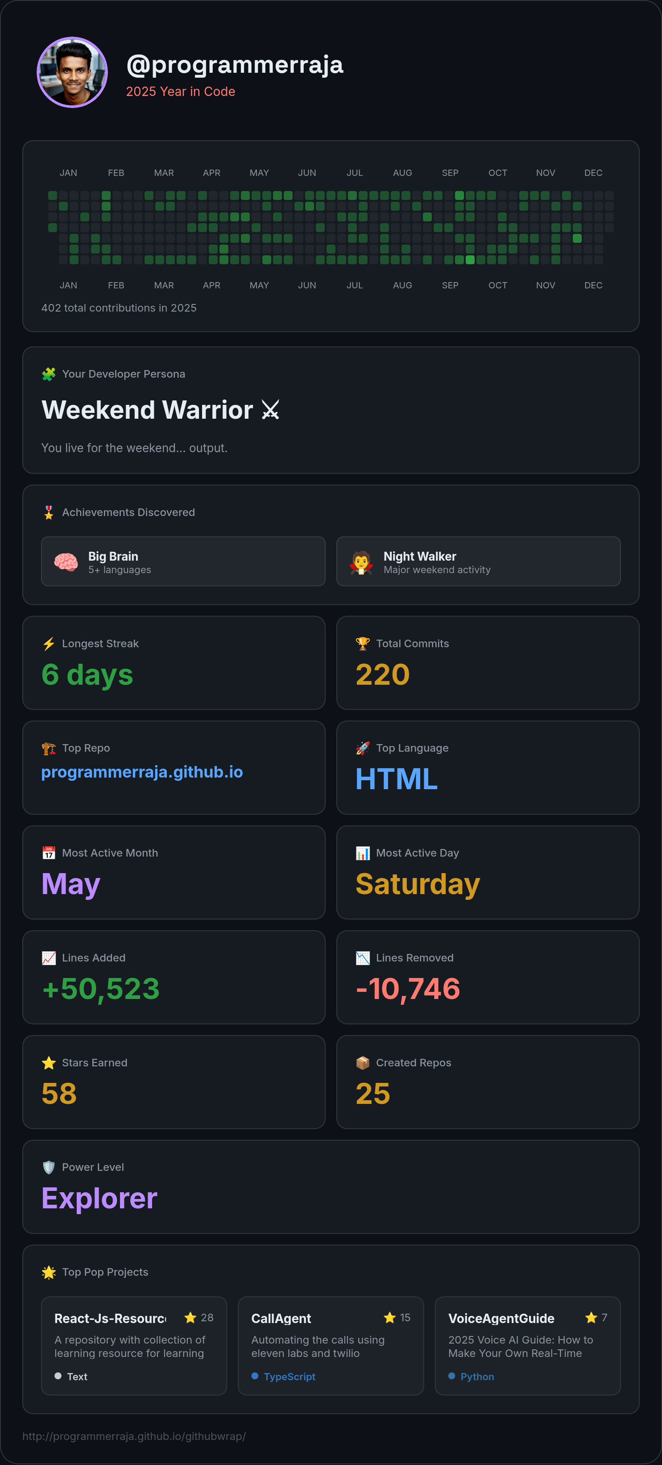Click the lightning bolt Longest Streak icon
The image size is (662, 1465).
coord(49,644)
